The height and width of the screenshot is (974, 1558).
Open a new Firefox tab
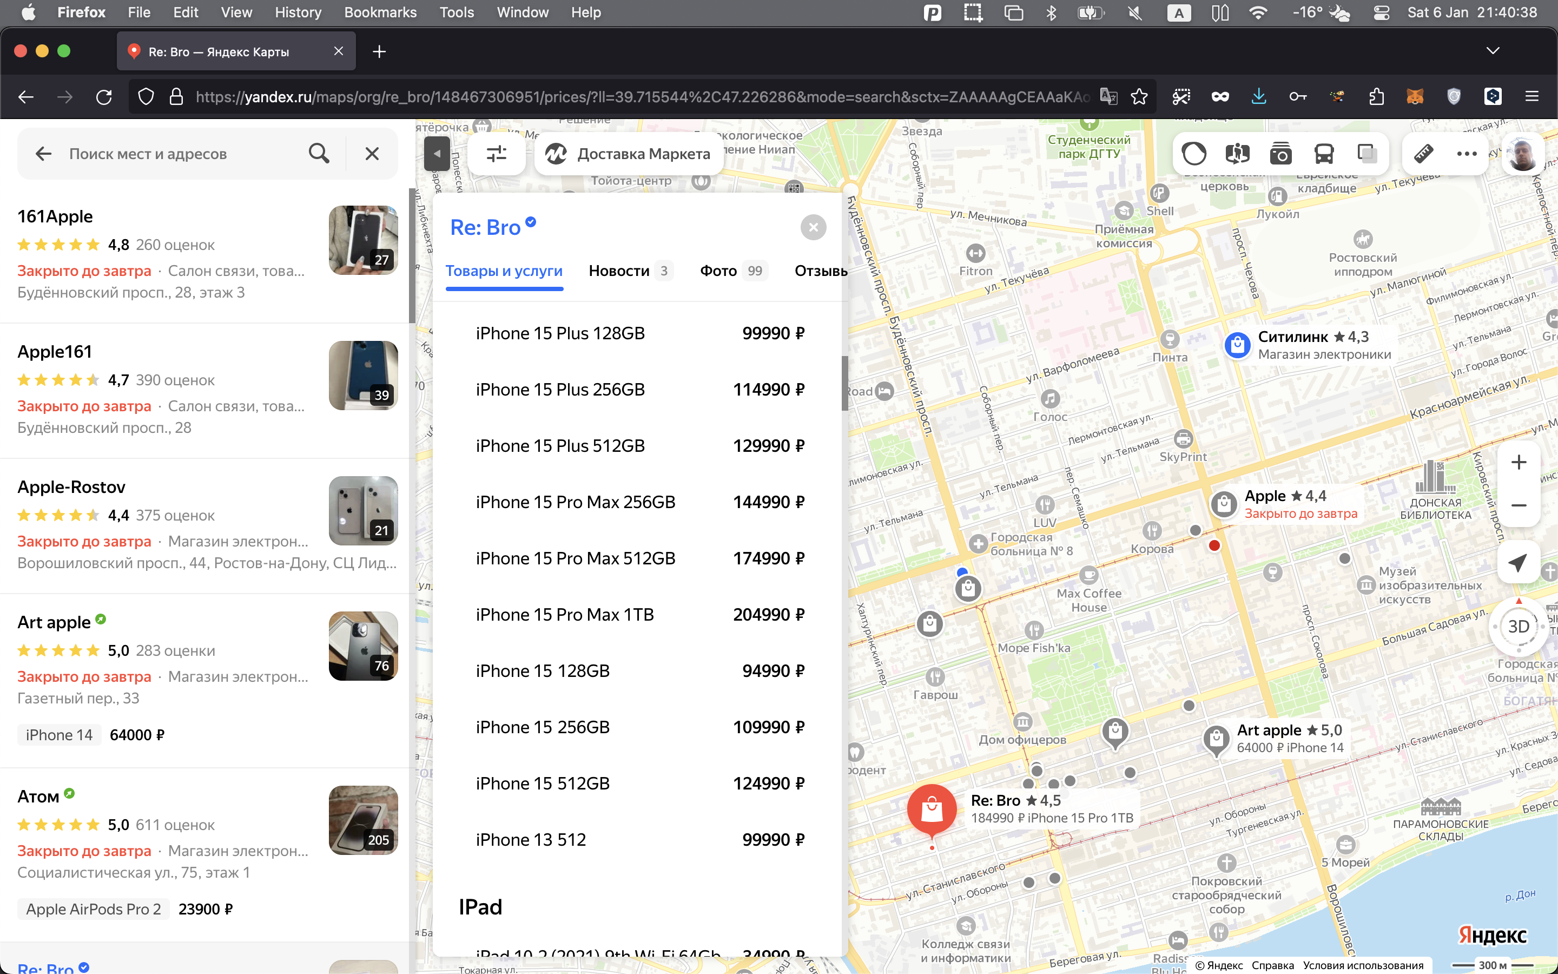click(379, 51)
